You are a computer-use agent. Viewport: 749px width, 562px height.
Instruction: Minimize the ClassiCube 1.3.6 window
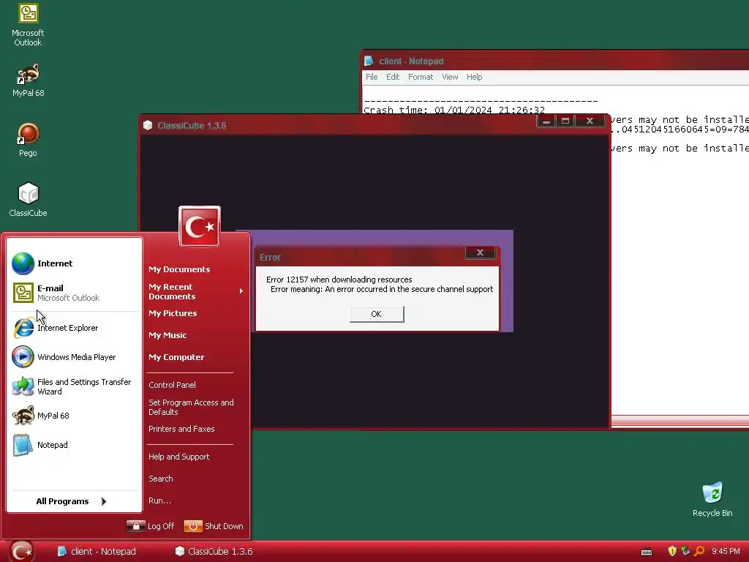pyautogui.click(x=546, y=121)
